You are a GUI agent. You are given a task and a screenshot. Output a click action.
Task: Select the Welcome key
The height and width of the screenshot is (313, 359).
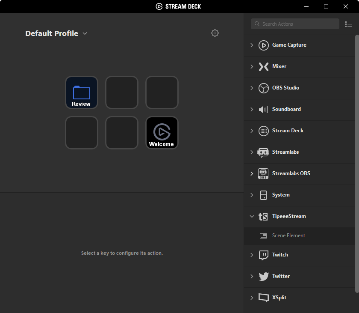point(162,133)
